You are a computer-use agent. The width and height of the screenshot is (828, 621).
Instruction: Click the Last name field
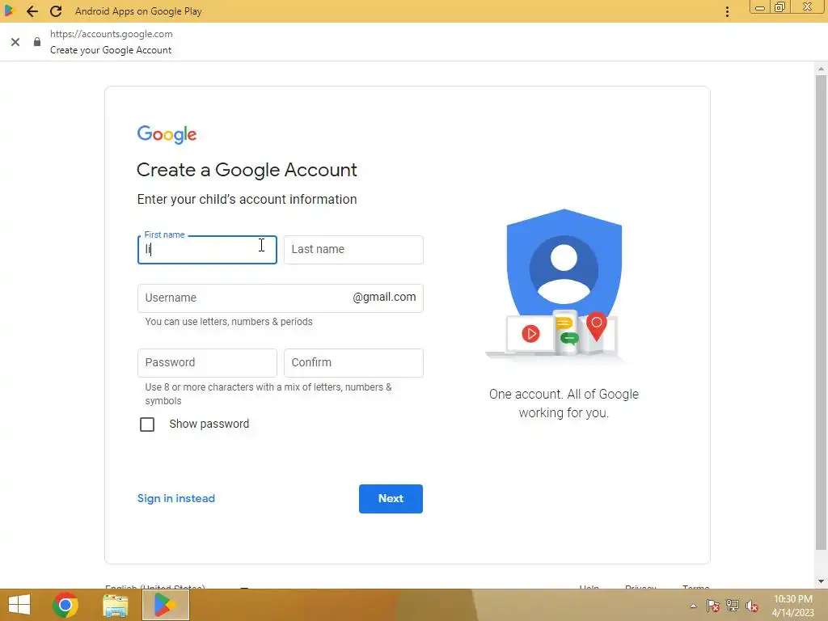[353, 250]
